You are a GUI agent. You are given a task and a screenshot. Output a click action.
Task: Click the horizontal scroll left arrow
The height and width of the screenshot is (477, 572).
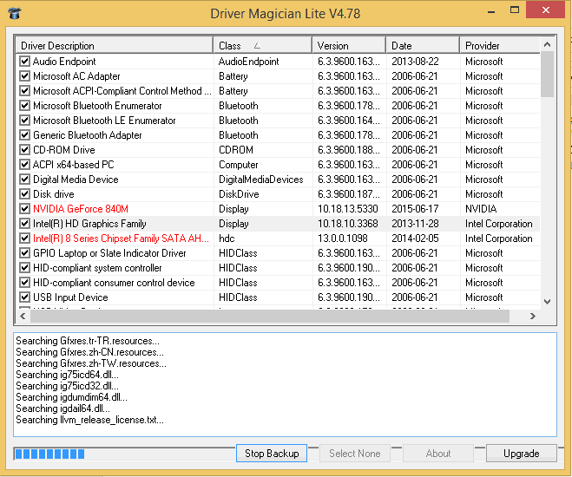click(x=23, y=316)
